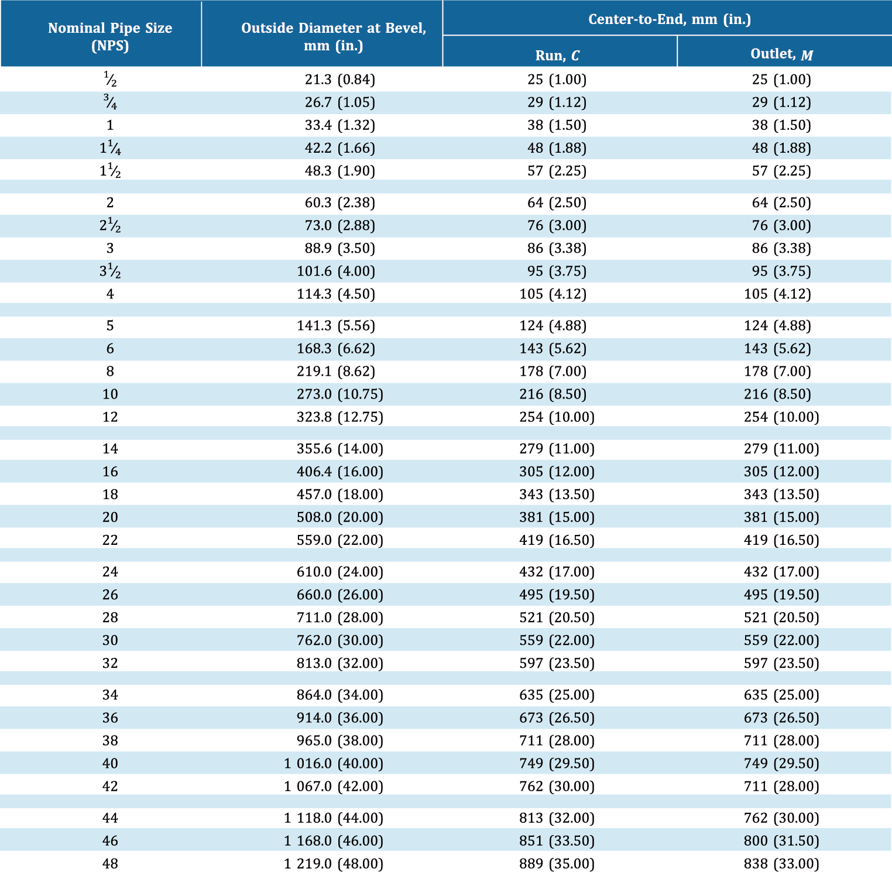This screenshot has height=872, width=892.
Task: Select the '323.8 (12.75)' outside diameter cell
Action: 340,417
